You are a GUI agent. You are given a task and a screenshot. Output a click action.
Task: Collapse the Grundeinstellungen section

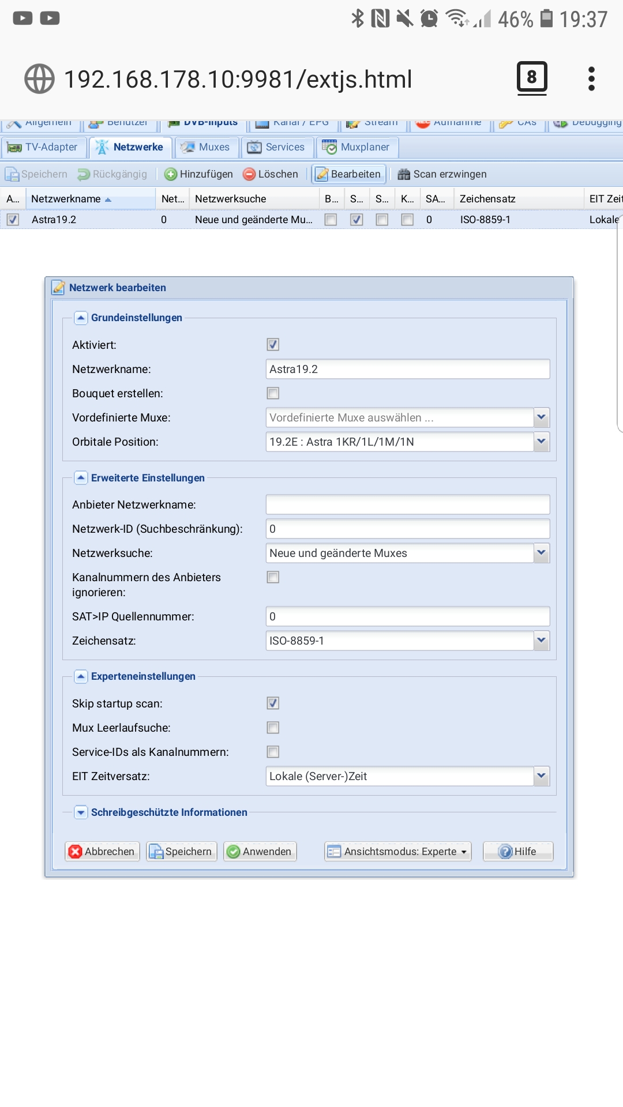pos(81,318)
